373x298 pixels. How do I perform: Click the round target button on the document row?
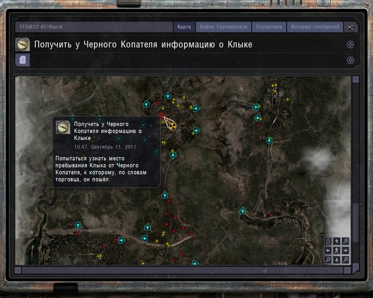(x=351, y=61)
